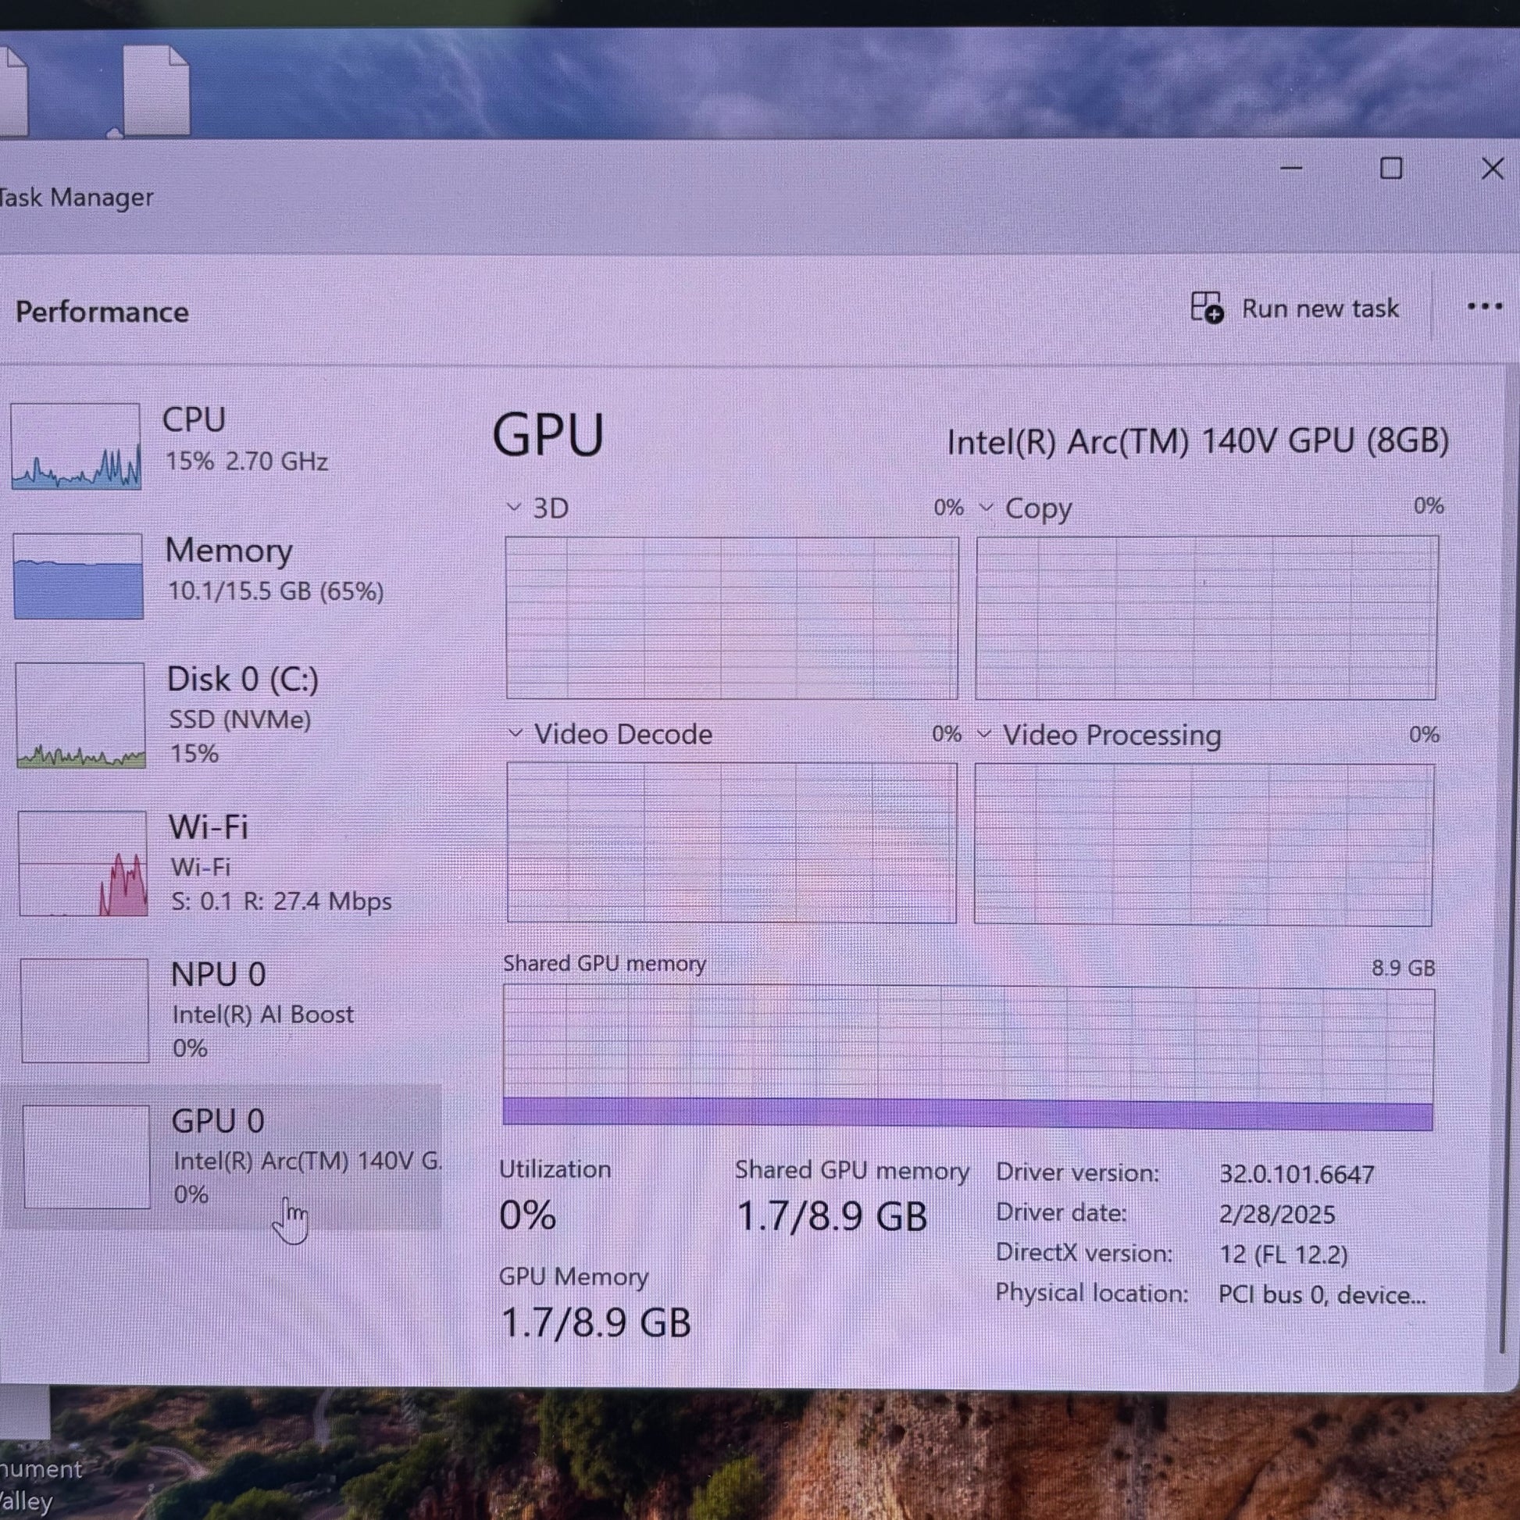The image size is (1520, 1520).
Task: Click the Run new task label
Action: (x=1319, y=309)
